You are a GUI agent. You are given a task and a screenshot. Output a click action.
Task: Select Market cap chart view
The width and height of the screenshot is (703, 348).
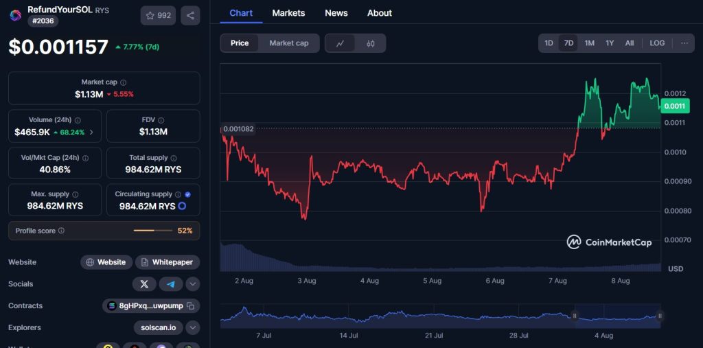289,43
